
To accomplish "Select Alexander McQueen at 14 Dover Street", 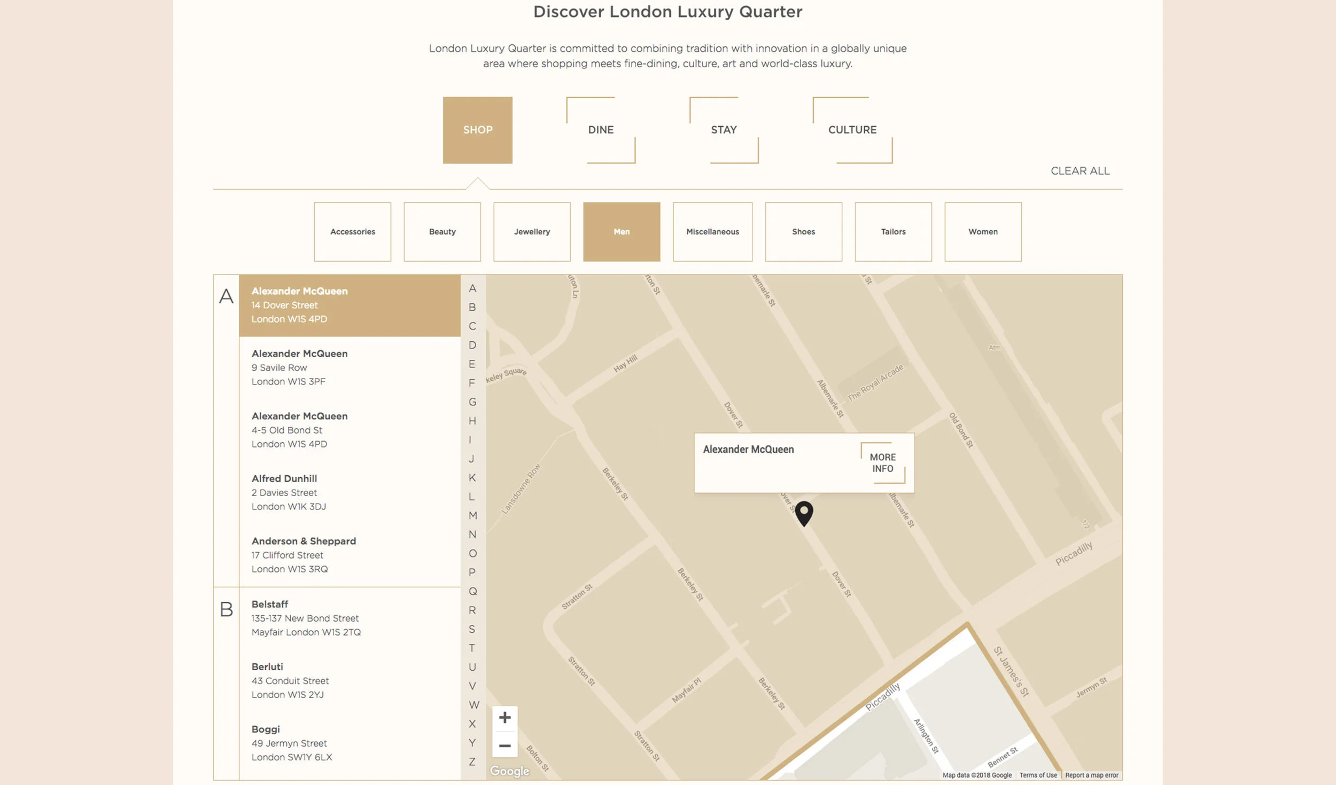I will pos(350,305).
